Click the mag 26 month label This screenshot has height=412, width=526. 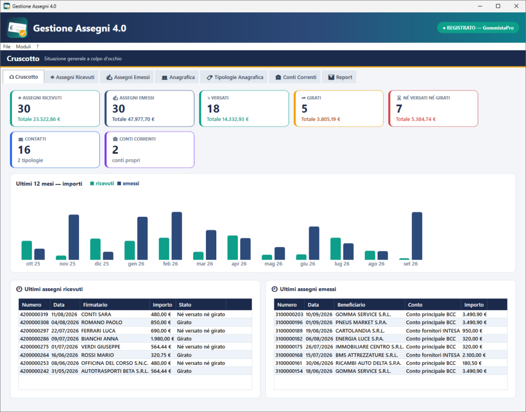coord(273,264)
